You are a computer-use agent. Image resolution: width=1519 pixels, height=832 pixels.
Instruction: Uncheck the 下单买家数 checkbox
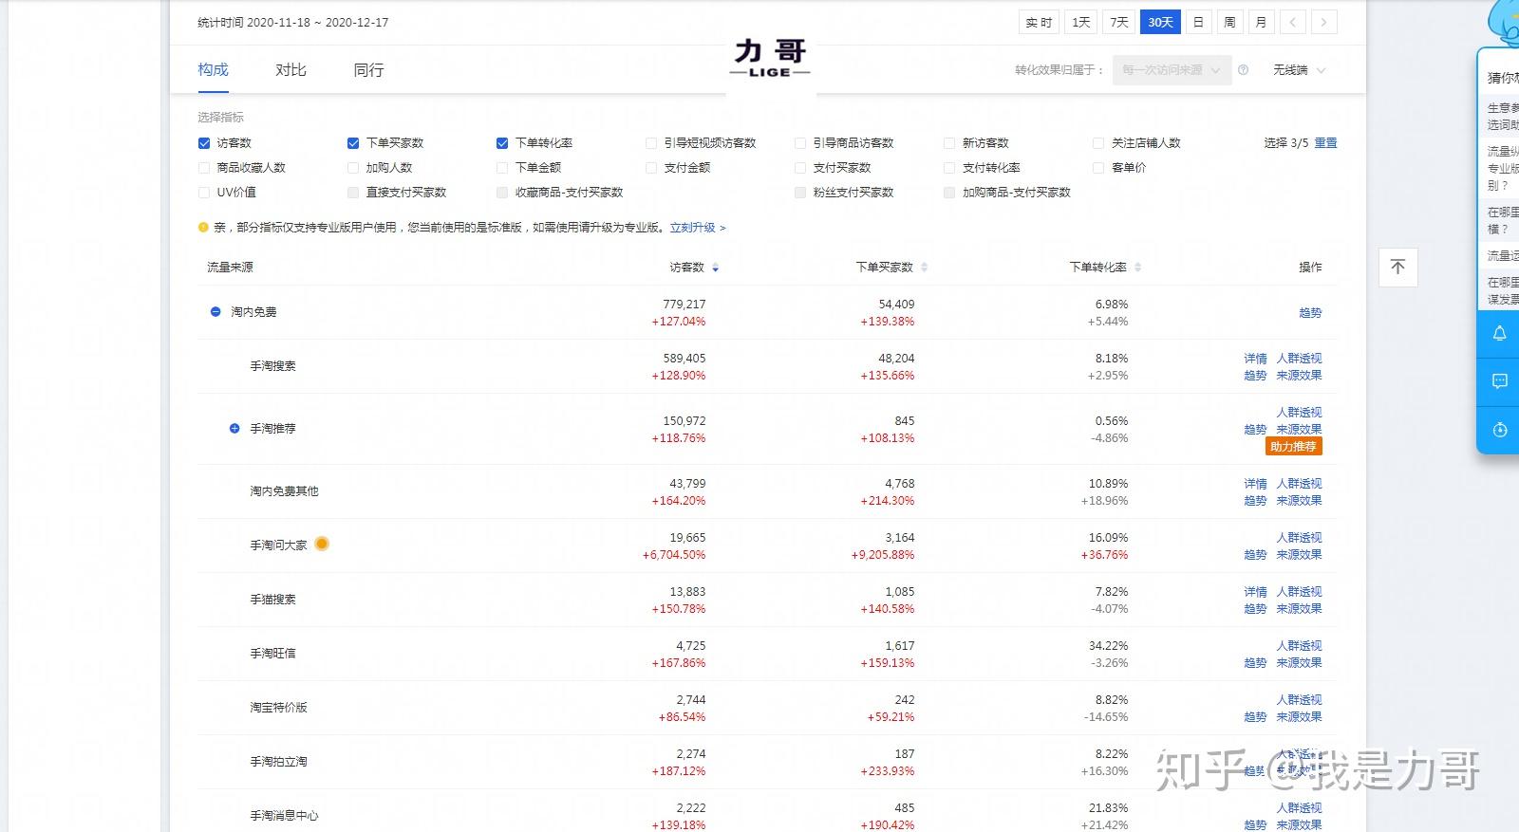point(353,143)
